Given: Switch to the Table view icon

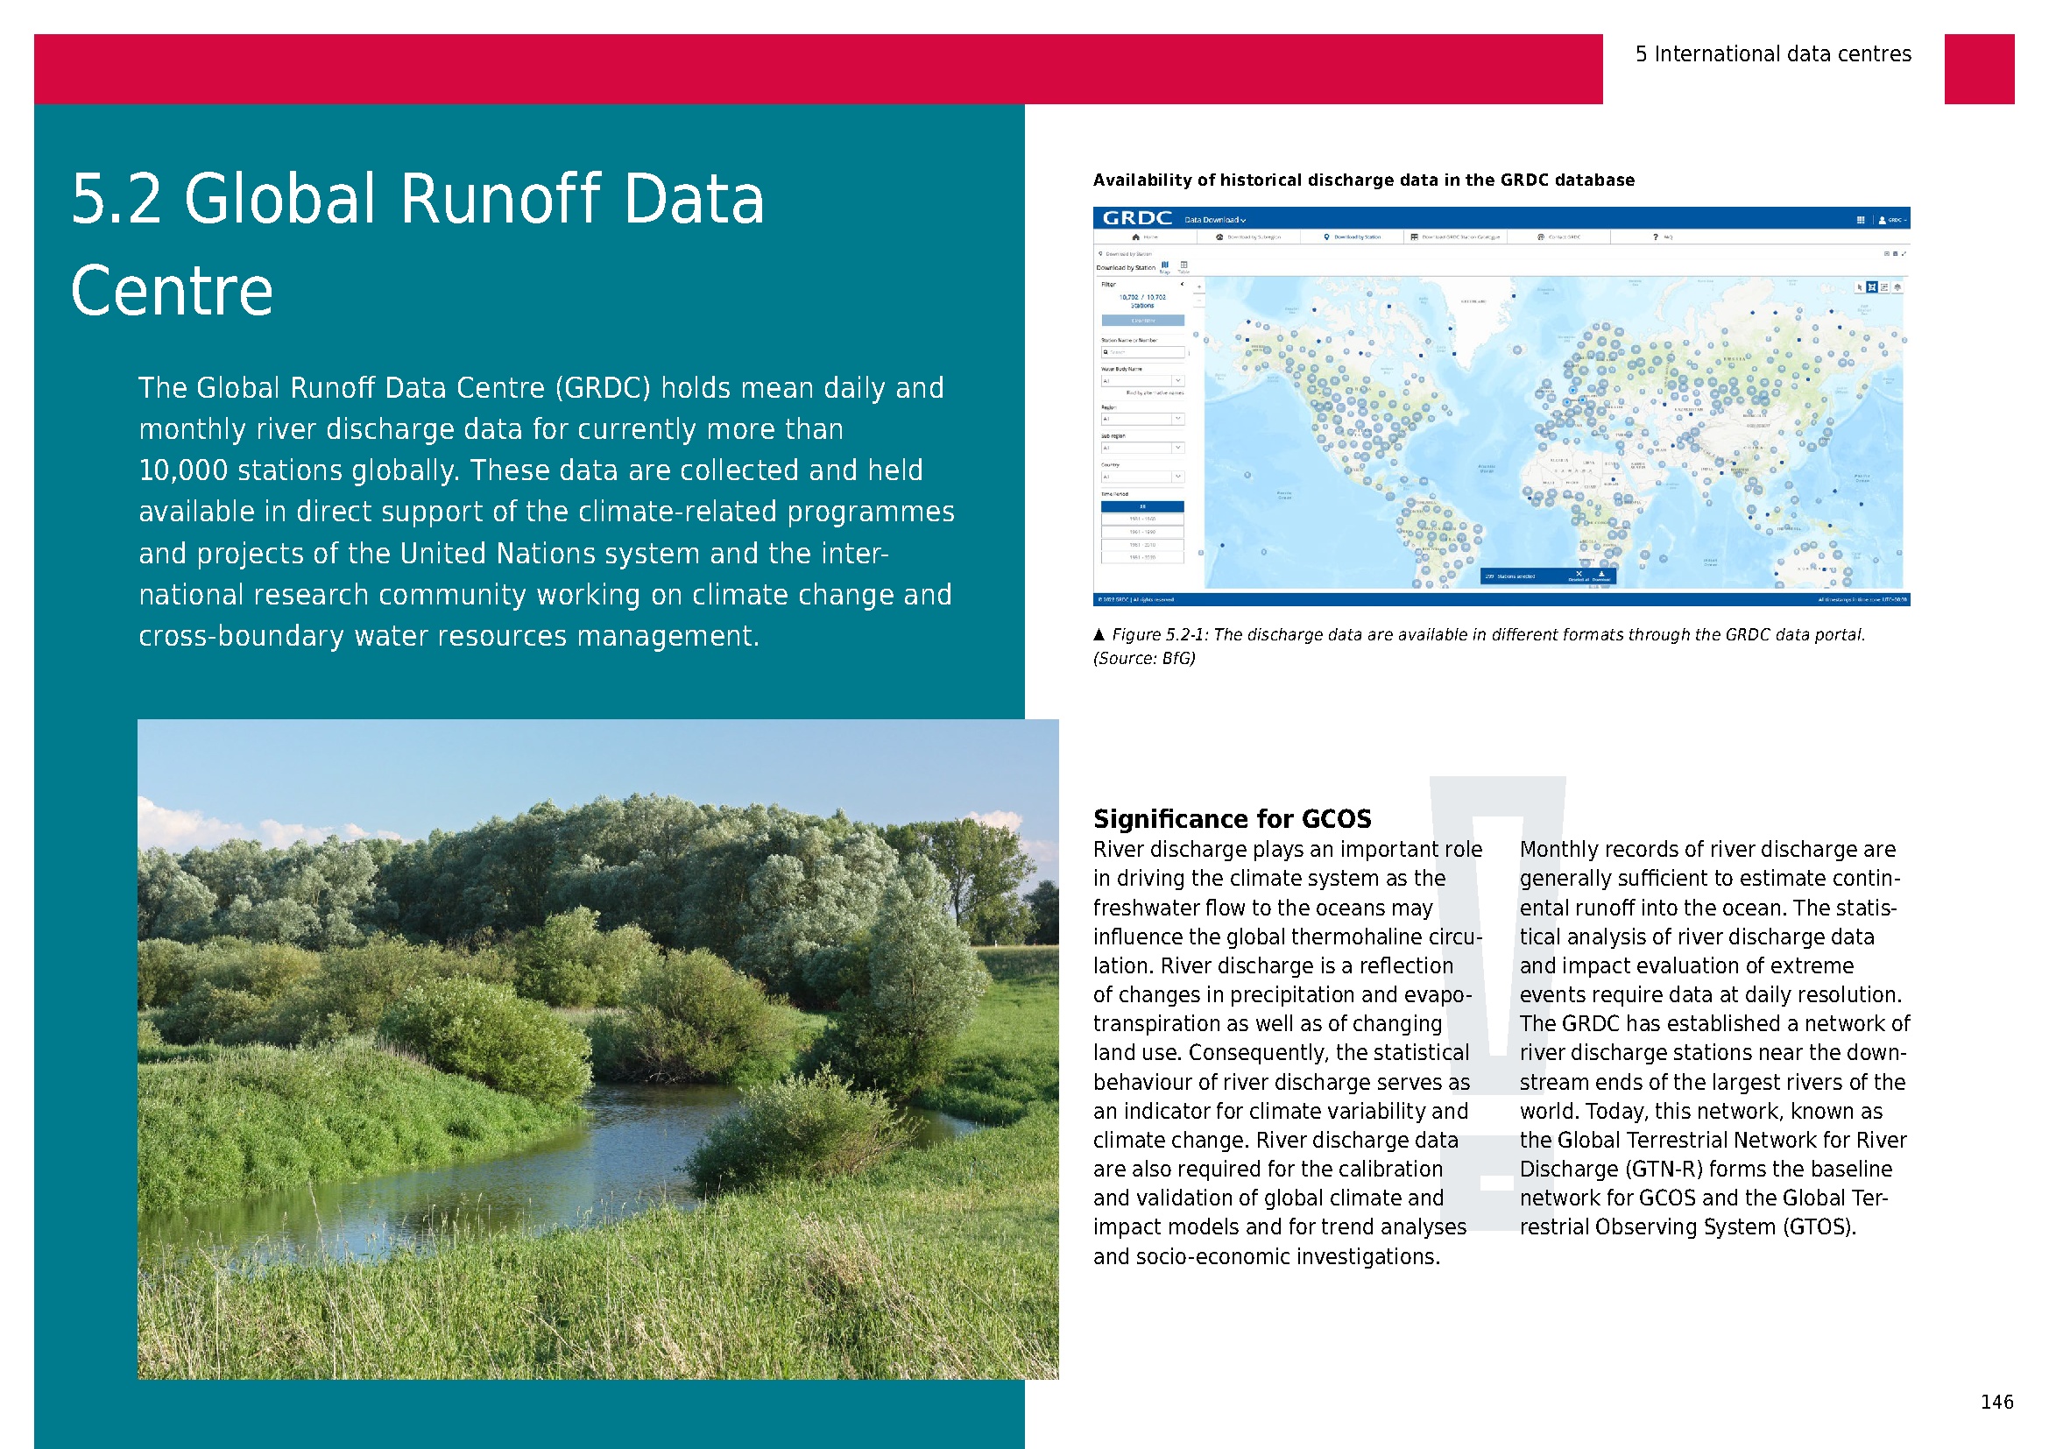Looking at the screenshot, I should (x=1184, y=267).
